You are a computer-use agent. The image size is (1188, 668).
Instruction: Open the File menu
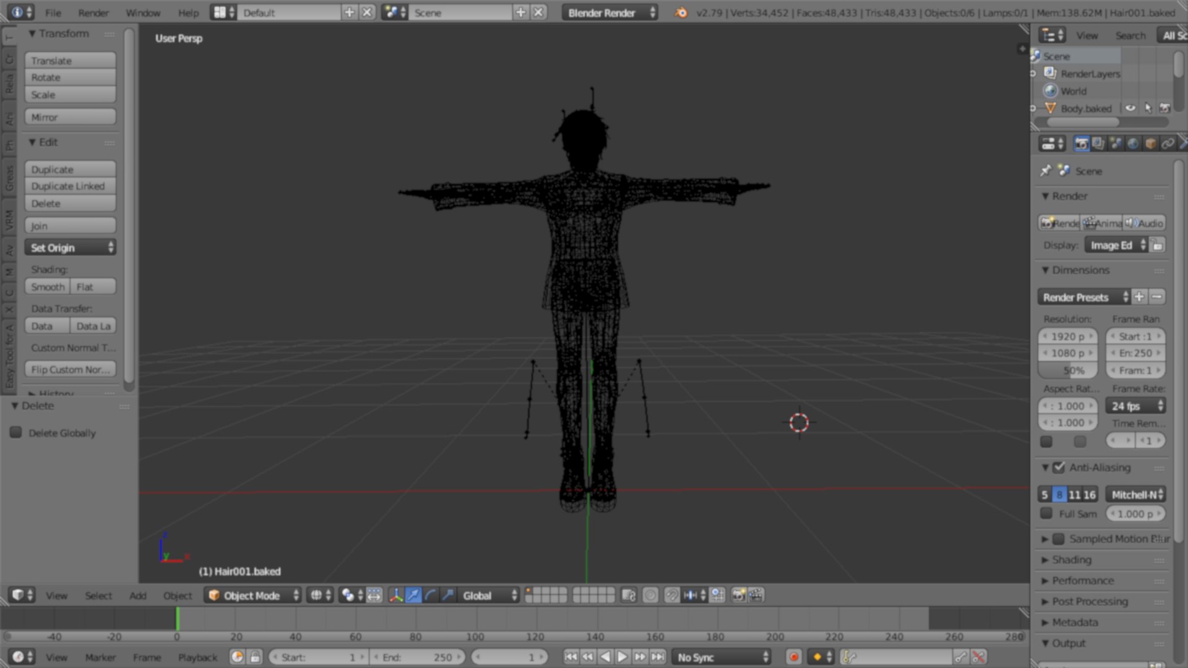click(53, 12)
